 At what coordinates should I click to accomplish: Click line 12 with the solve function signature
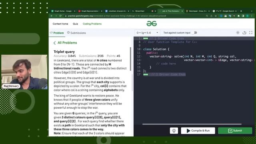(x=193, y=56)
